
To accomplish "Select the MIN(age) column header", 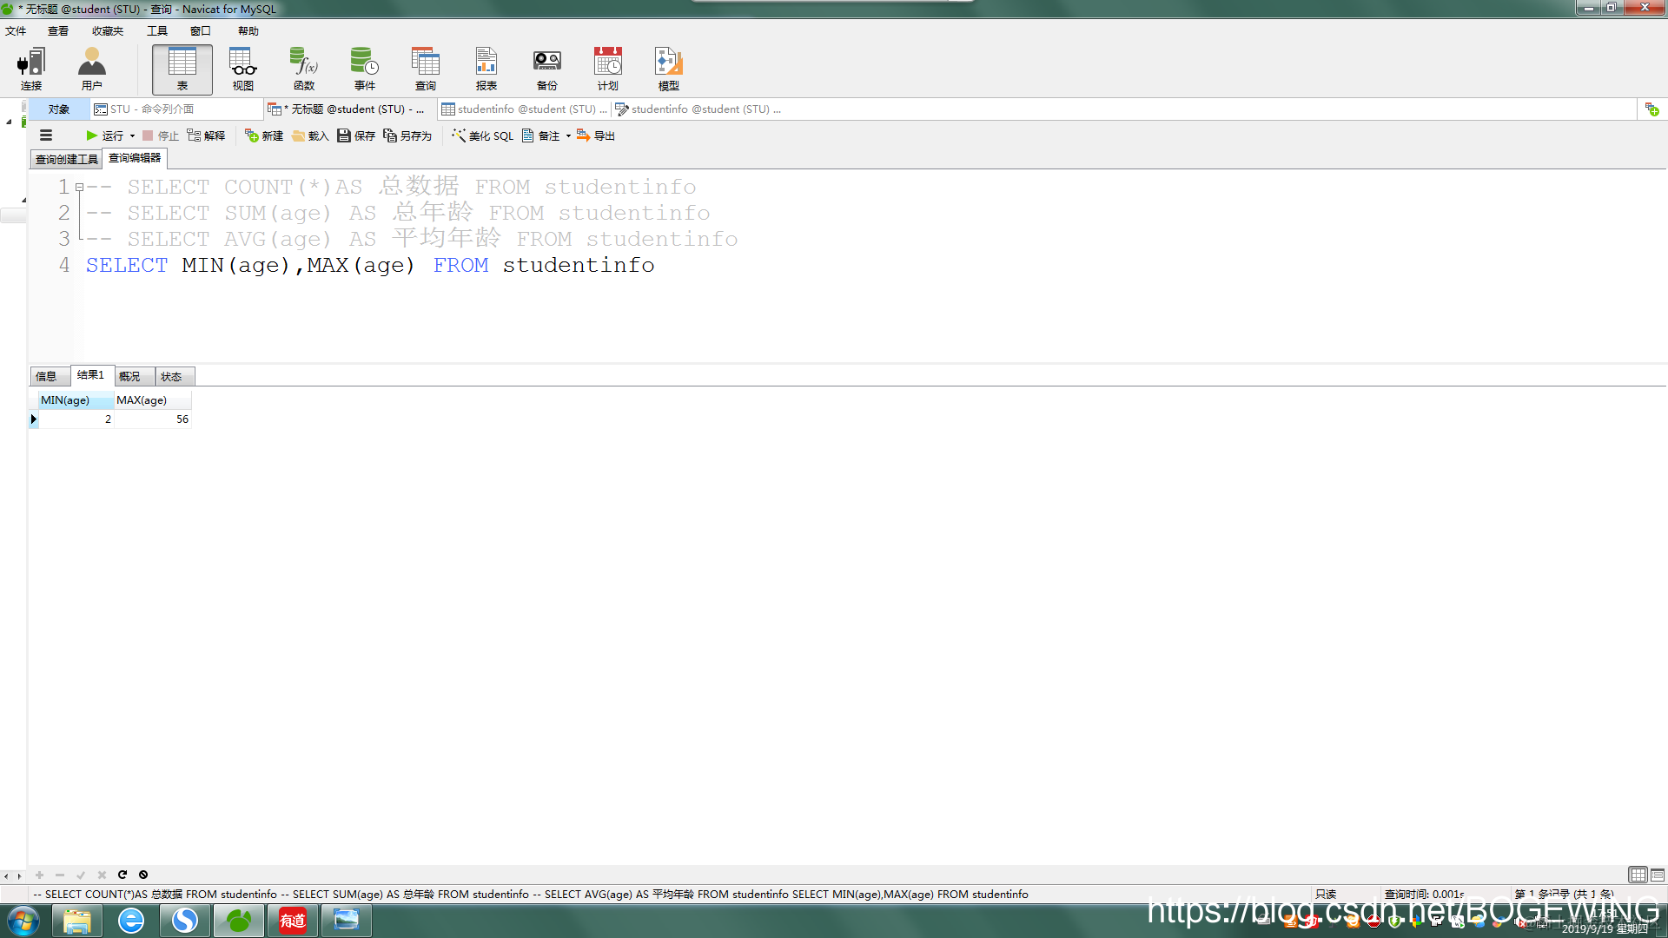I will tap(65, 400).
